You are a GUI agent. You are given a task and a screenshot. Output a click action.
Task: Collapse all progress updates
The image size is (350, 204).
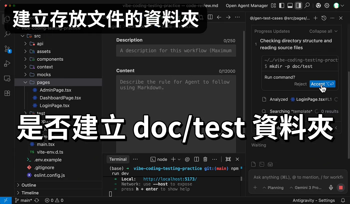(323, 31)
